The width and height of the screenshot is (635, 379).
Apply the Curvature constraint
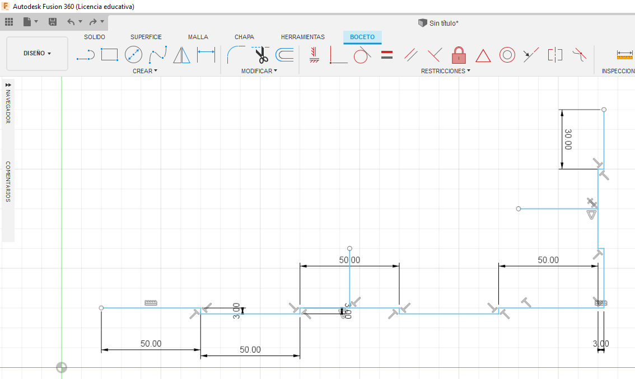click(579, 55)
